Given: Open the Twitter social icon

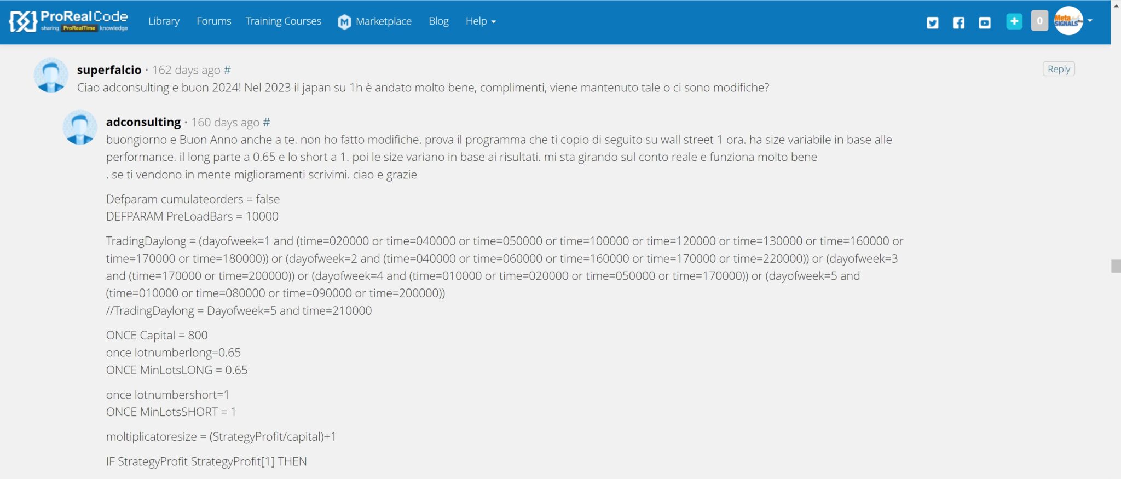Looking at the screenshot, I should 933,22.
